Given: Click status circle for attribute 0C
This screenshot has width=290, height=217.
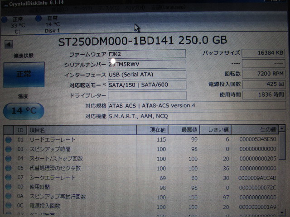Looking at the screenshot, I should (x=8, y=205).
